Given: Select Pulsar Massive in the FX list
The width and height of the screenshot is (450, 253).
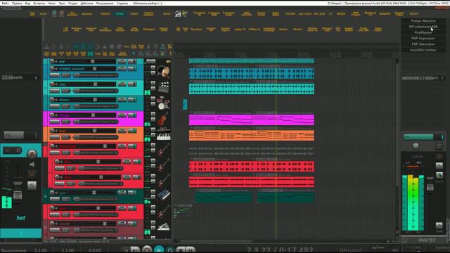Looking at the screenshot, I should click(423, 21).
